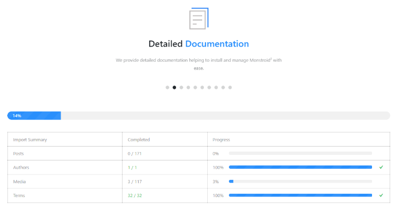Jump to the ninth carousel slide dot

223,87
